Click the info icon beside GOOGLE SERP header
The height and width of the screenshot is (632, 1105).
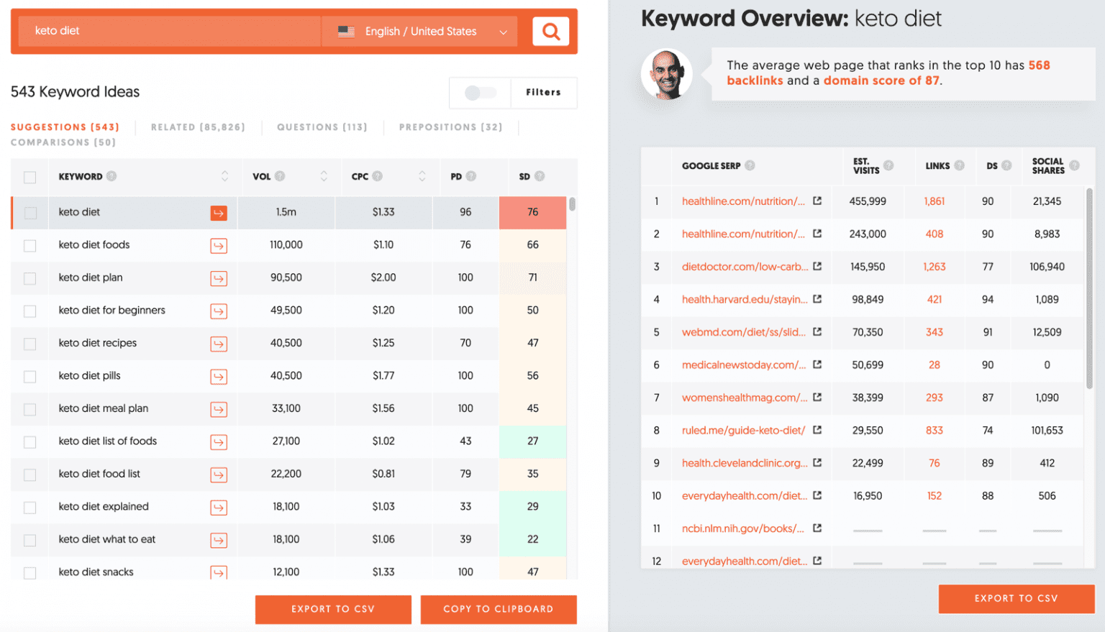tap(748, 165)
